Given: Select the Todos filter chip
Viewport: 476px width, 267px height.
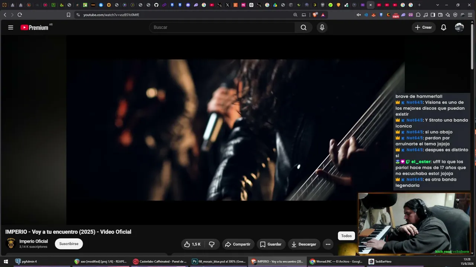Looking at the screenshot, I should click(346, 236).
